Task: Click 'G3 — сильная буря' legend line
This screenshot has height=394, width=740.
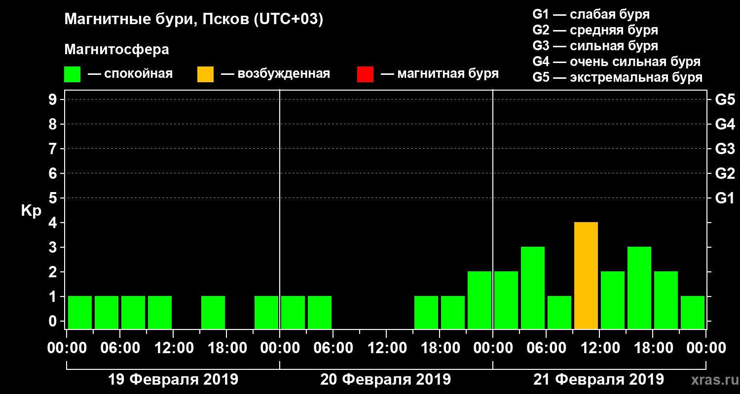Action: [595, 46]
